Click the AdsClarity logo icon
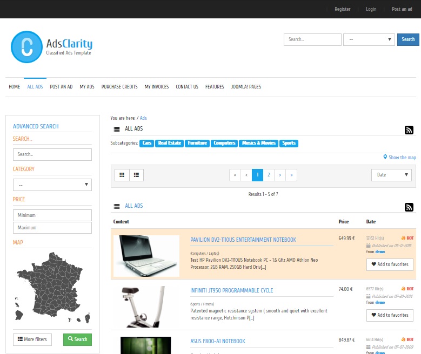Image resolution: width=421 pixels, height=354 pixels. (x=26, y=47)
